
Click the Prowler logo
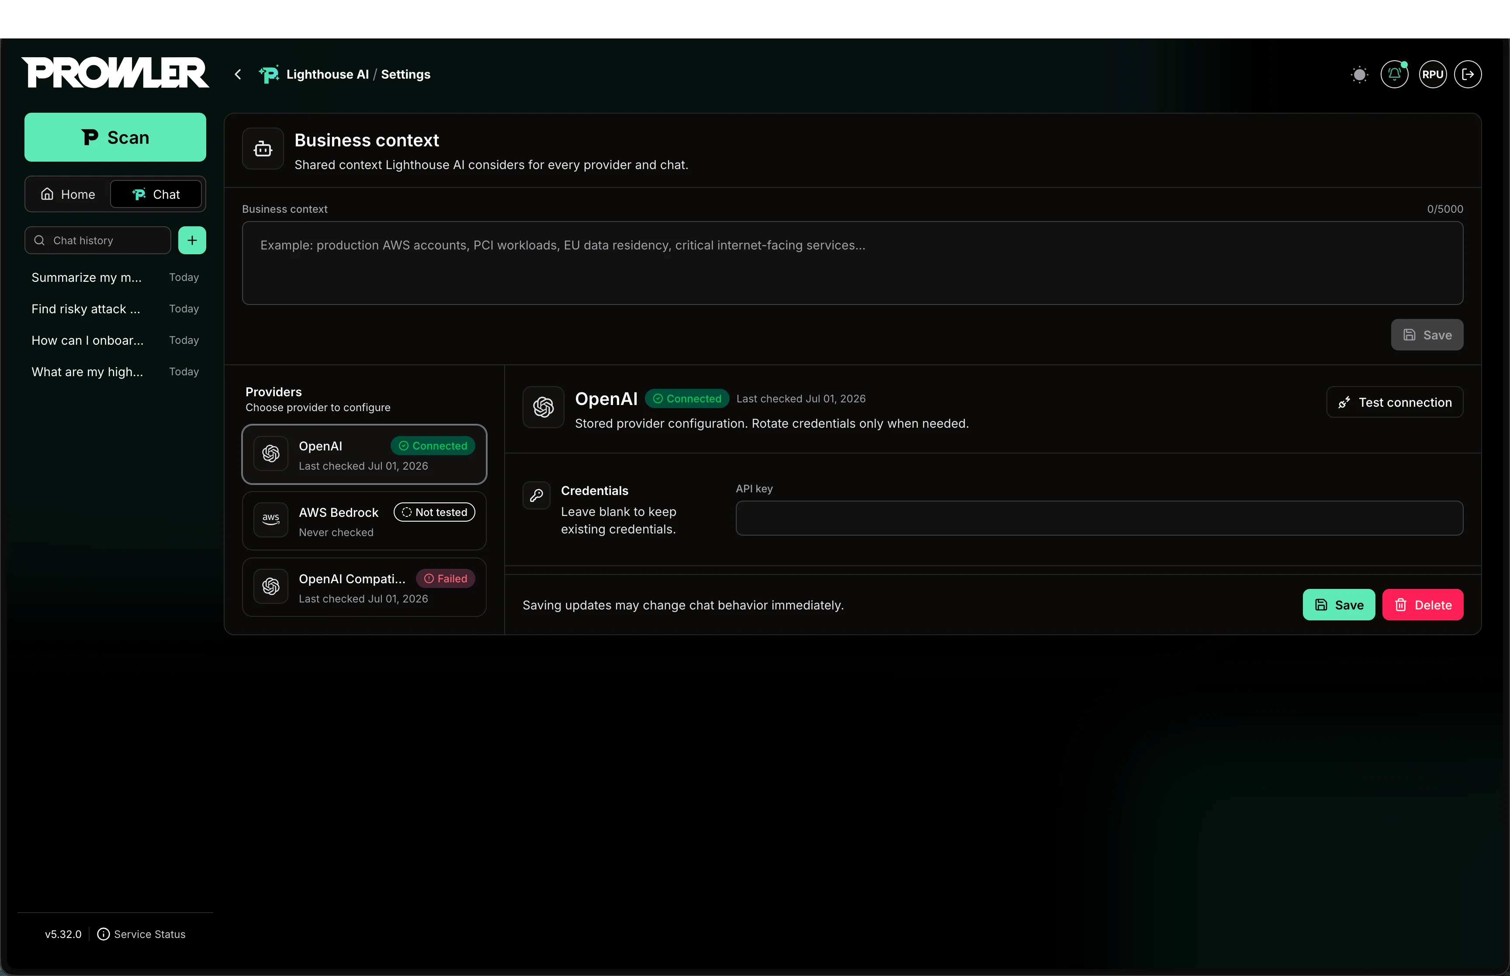coord(115,73)
